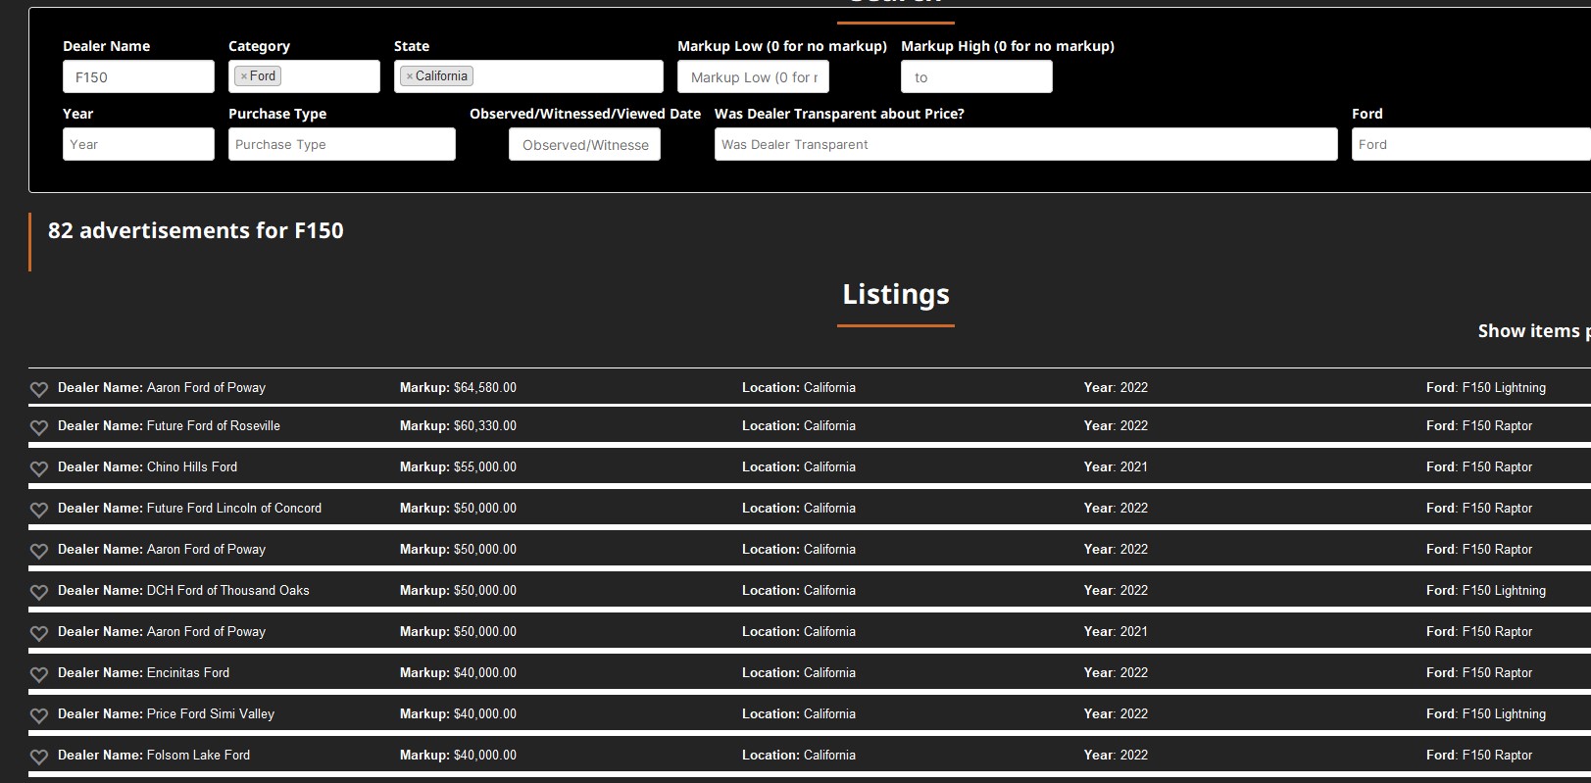Favorite the Future Ford of Roseville listing

tap(39, 427)
